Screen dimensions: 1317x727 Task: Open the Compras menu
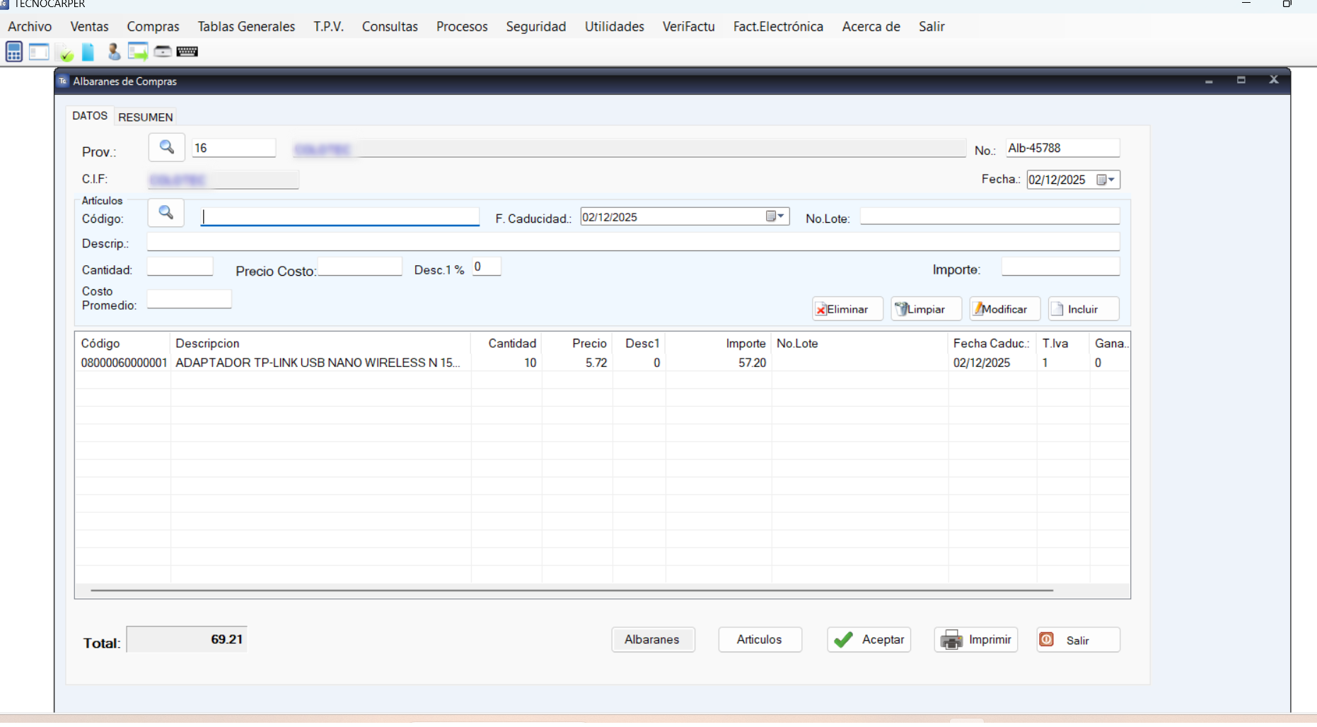click(x=153, y=27)
